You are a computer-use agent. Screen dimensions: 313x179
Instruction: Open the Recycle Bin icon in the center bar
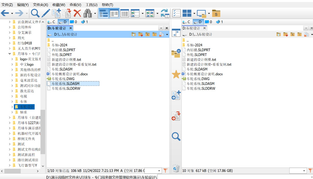point(176,168)
